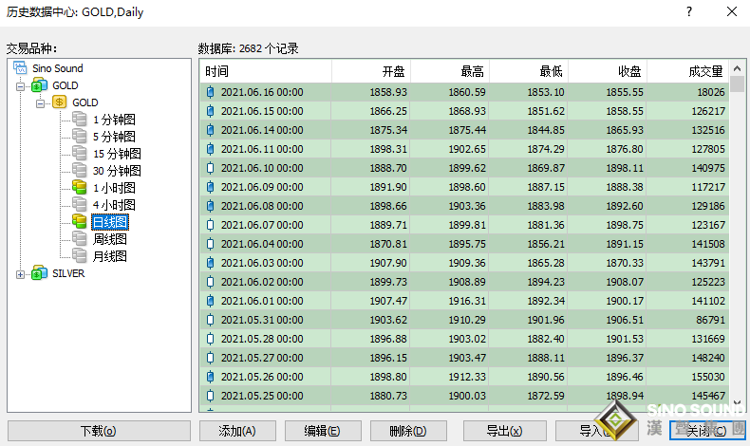This screenshot has height=446, width=750.
Task: Click the 最低 column header
Action: tap(529, 71)
